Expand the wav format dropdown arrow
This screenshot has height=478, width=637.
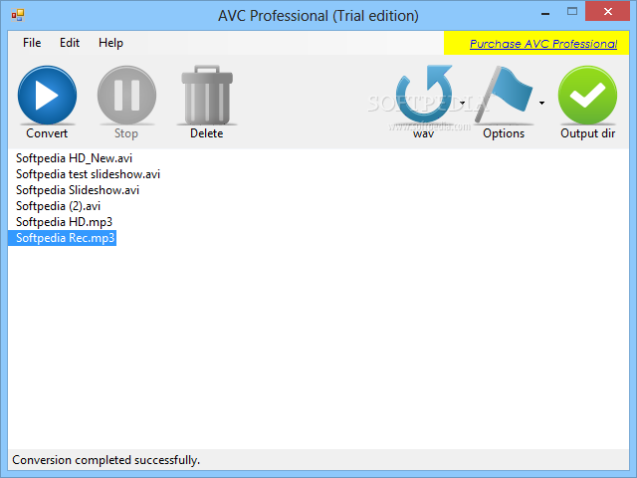(x=462, y=103)
